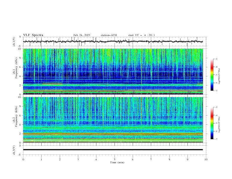This screenshot has height=179, width=232.
Task: Click the "4" kHz tick on ch.2 axis
Action: tap(21, 125)
